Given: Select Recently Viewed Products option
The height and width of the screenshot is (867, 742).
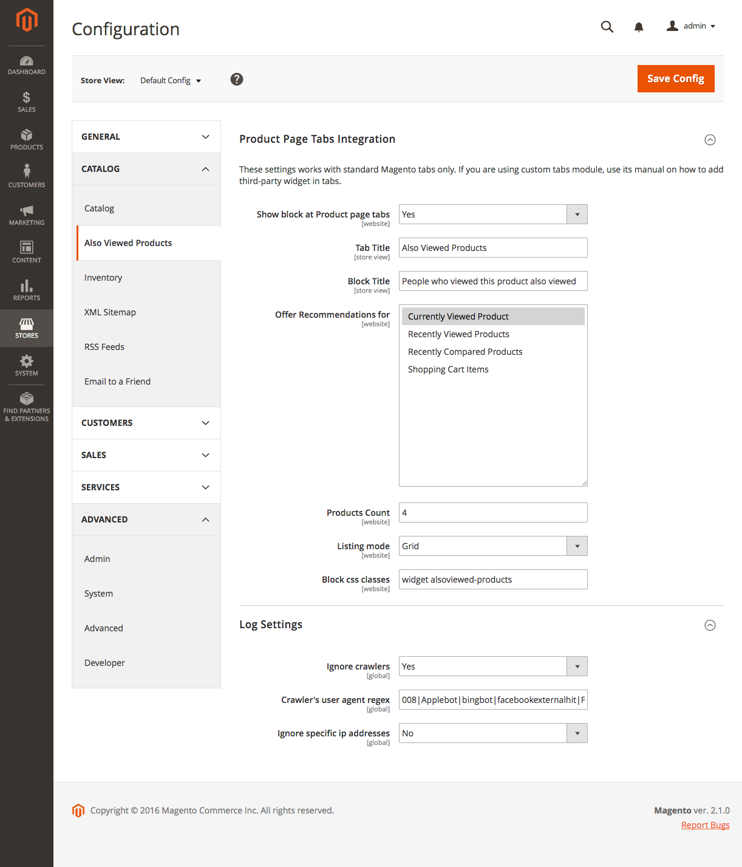Looking at the screenshot, I should coord(493,334).
